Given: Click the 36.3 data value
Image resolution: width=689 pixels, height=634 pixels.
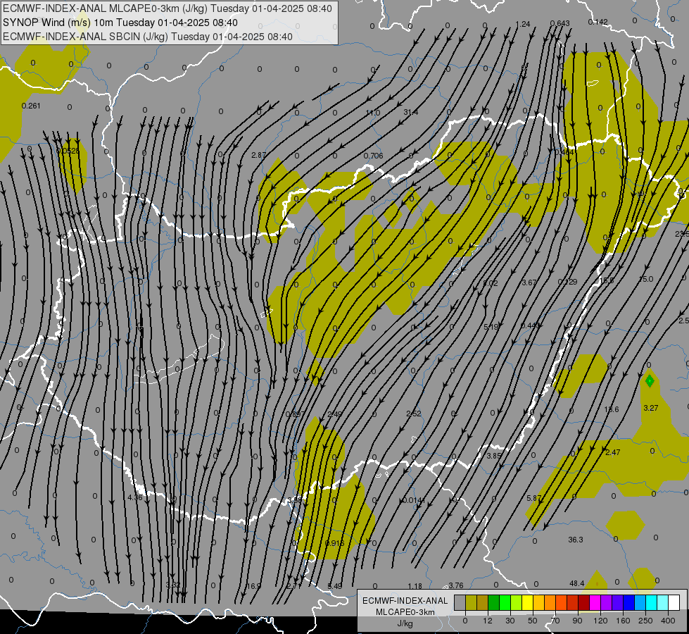Looking at the screenshot, I should click(575, 540).
